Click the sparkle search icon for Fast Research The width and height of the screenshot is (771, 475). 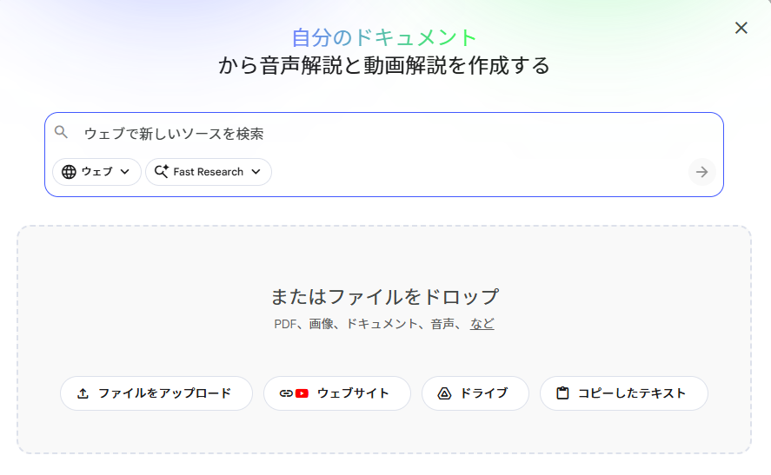161,172
